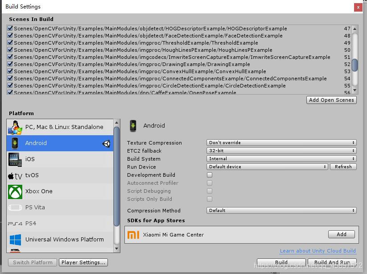Enable the Development Build checkbox
This screenshot has height=274, width=367.
[x=210, y=175]
